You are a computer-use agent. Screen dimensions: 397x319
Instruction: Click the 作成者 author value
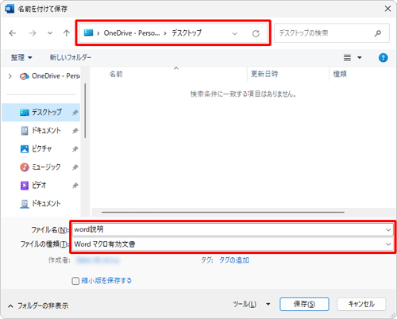click(98, 260)
